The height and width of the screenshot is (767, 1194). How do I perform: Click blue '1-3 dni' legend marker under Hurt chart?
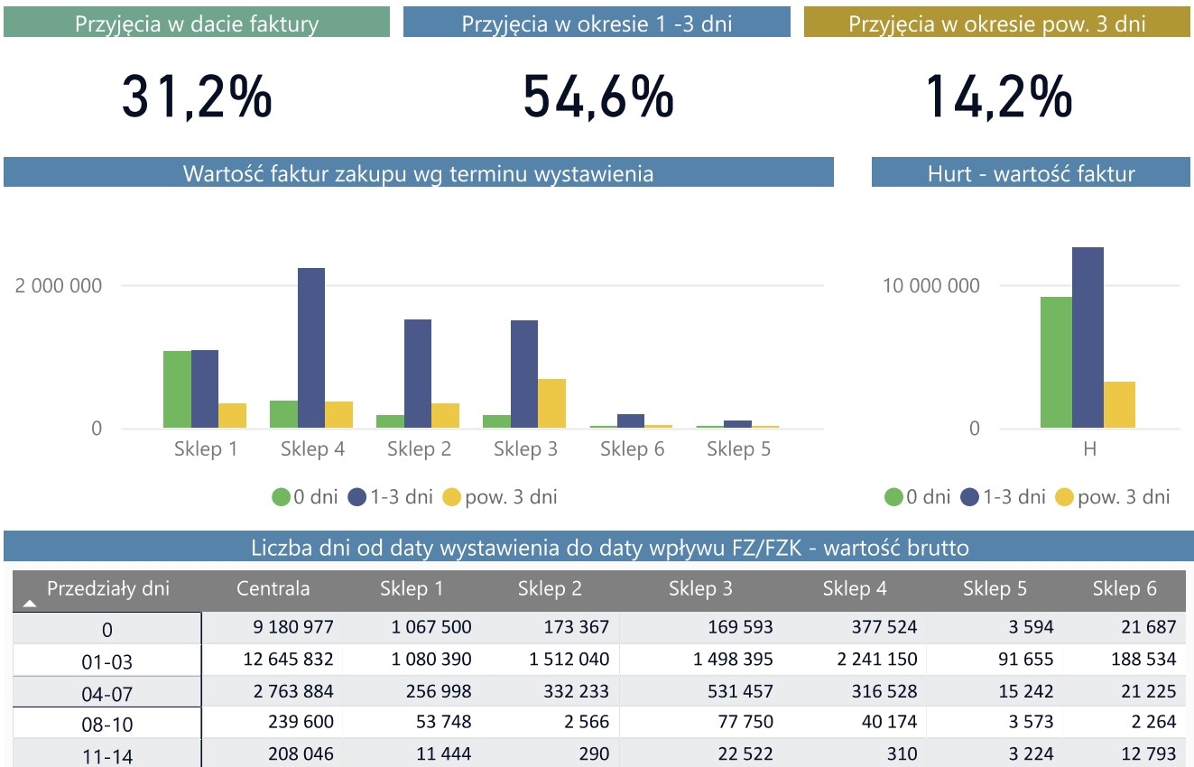click(970, 497)
